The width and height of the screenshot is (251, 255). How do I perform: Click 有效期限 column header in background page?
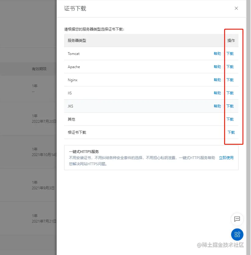pos(39,69)
